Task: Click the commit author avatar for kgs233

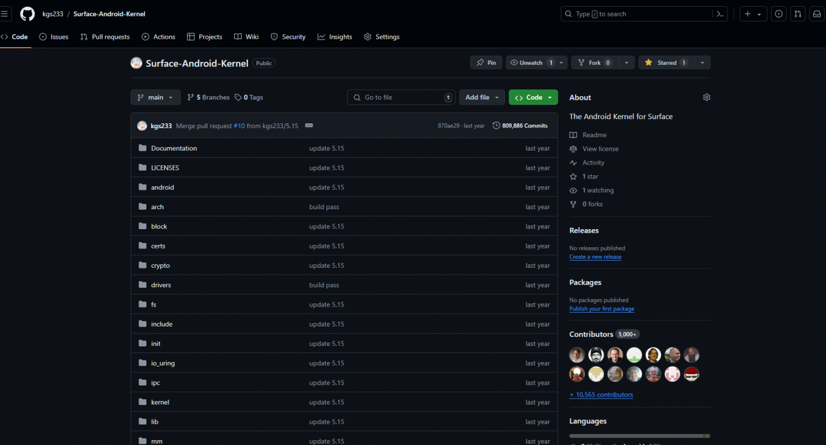Action: click(x=142, y=126)
